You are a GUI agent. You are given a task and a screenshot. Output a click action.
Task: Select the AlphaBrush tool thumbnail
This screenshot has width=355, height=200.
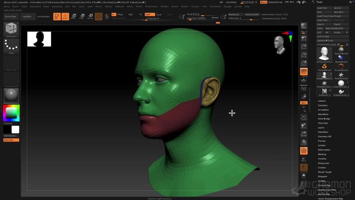click(341, 59)
